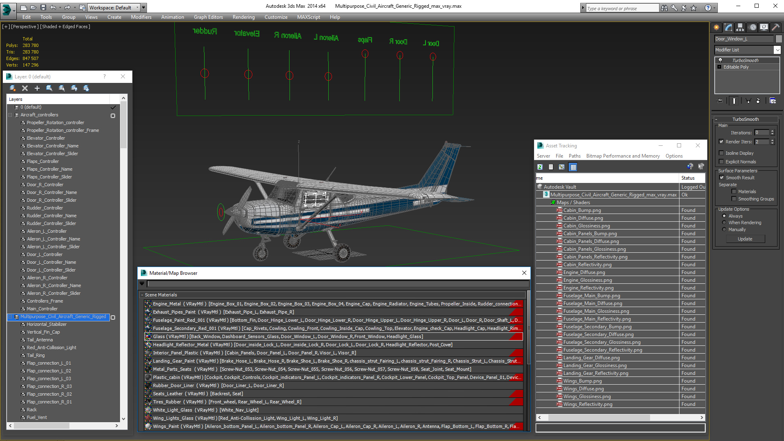Click Refresh icon in Asset Tracking toolbar
This screenshot has width=784, height=441.
[x=540, y=167]
